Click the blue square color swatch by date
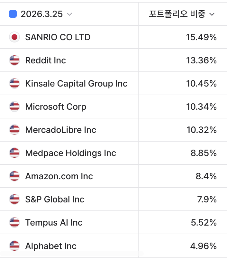The image size is (227, 260). click(13, 14)
